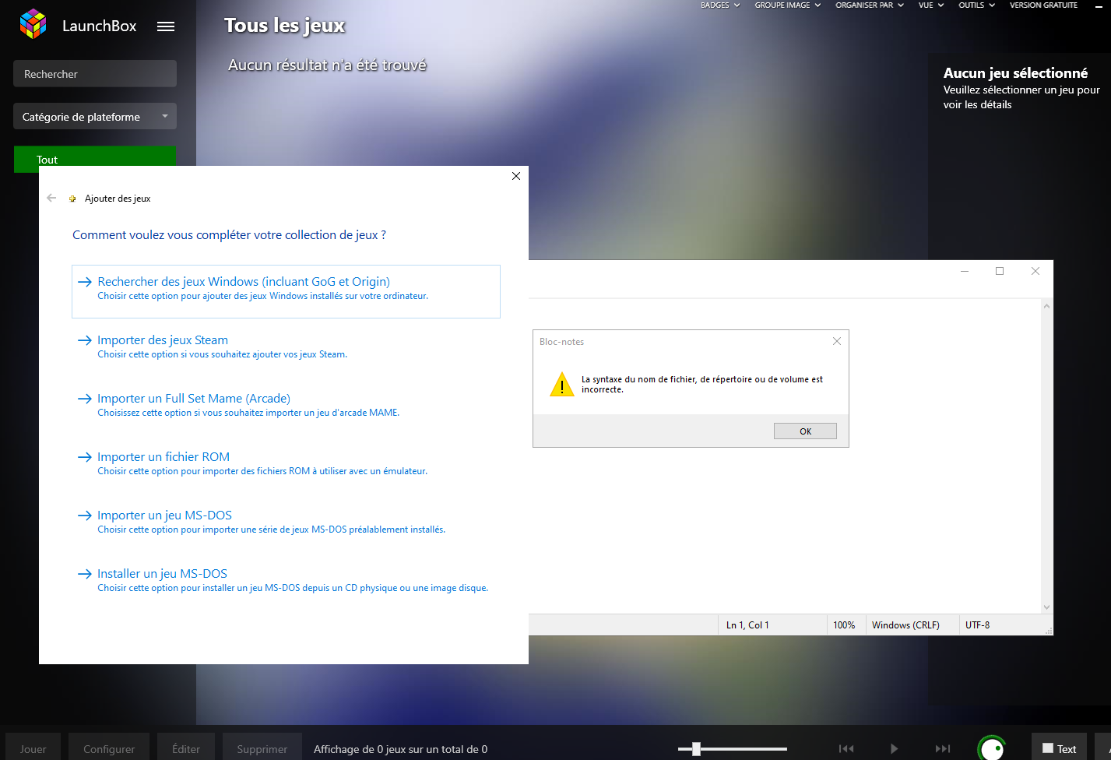Image resolution: width=1111 pixels, height=760 pixels.
Task: Click the Rechercher search field
Action: (x=95, y=74)
